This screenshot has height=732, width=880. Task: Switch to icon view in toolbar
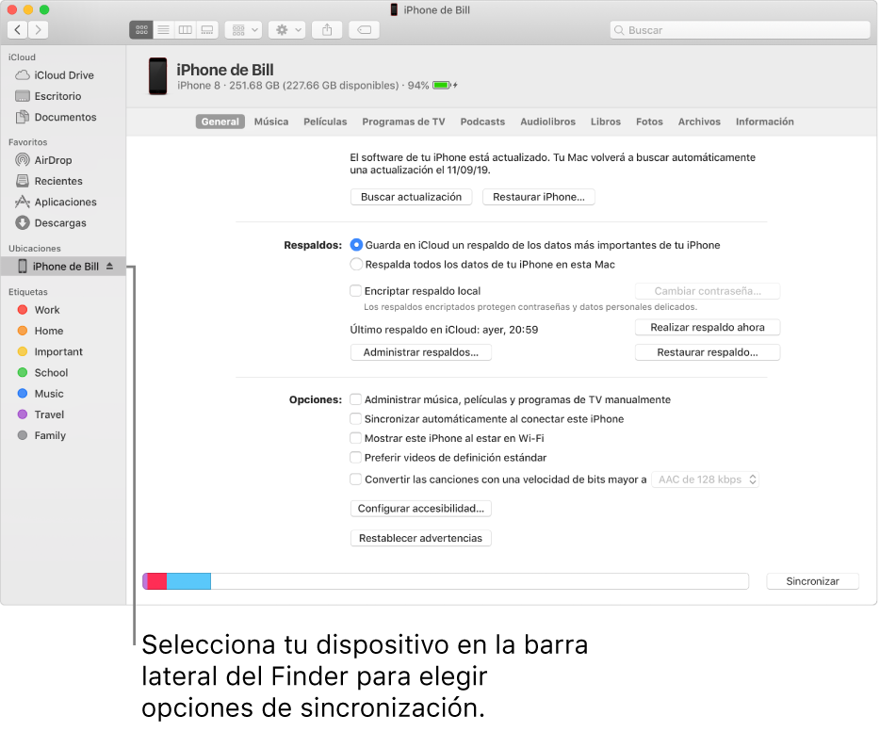point(141,30)
